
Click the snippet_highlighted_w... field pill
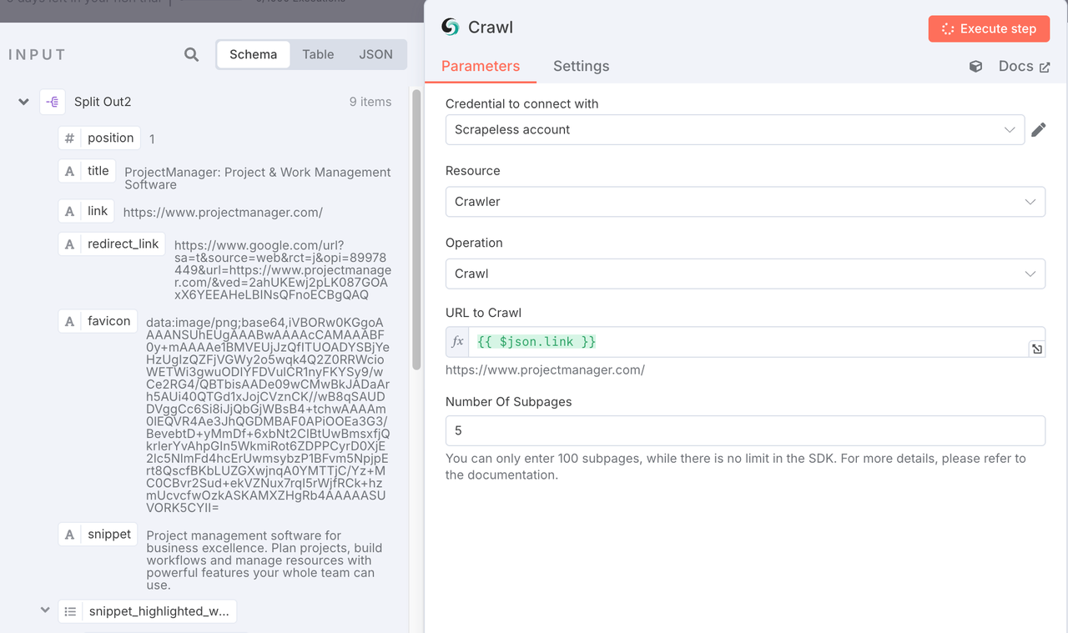147,611
